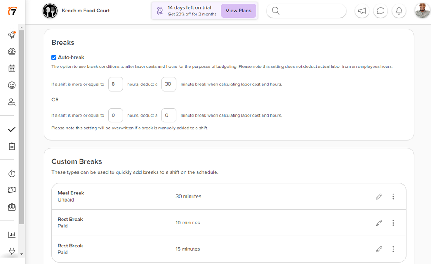Open the checkmark tasks icon in sidebar
Screen dimensions: 431x264
[12, 129]
